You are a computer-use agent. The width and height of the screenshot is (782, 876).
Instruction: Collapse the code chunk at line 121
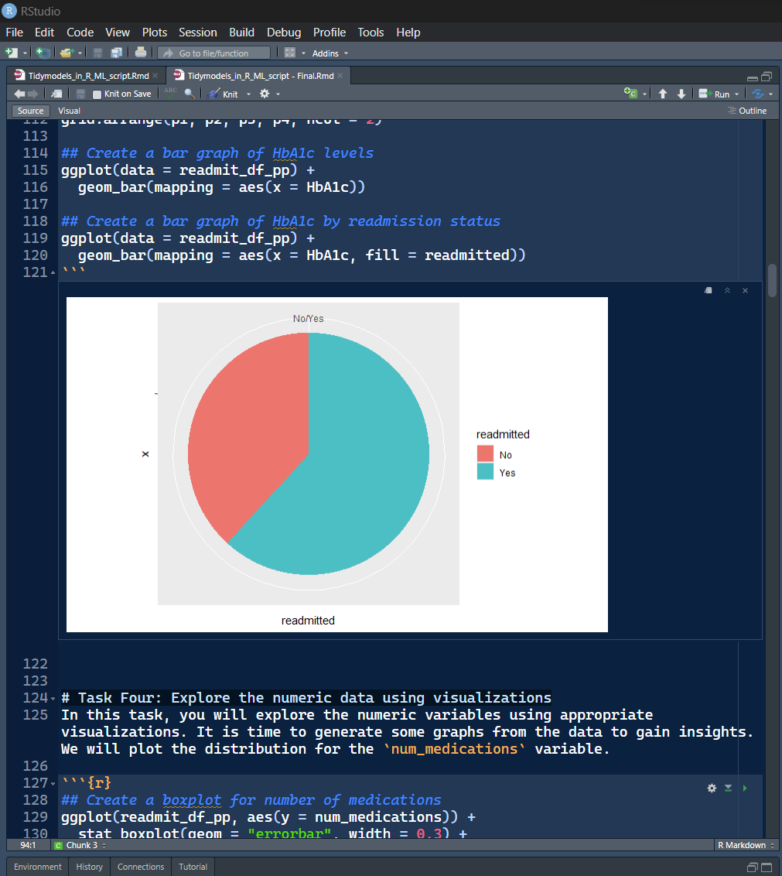click(53, 272)
